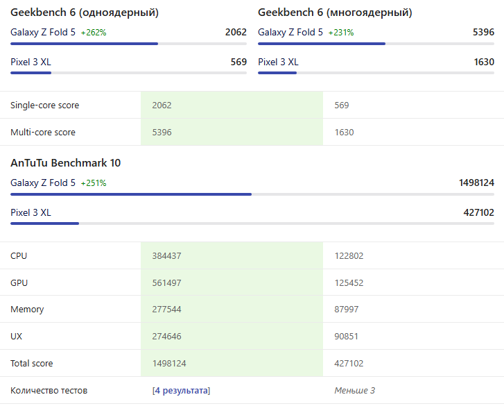Click the 'Количество тестов' row label
This screenshot has height=406, width=504.
click(49, 391)
